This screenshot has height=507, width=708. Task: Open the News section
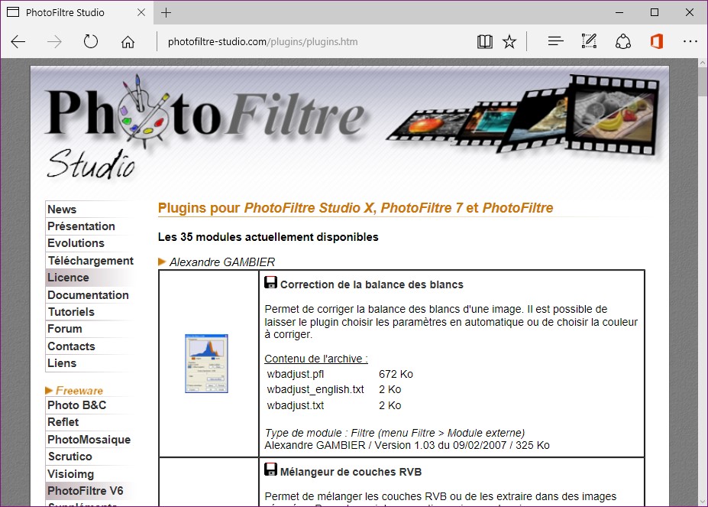tap(62, 210)
